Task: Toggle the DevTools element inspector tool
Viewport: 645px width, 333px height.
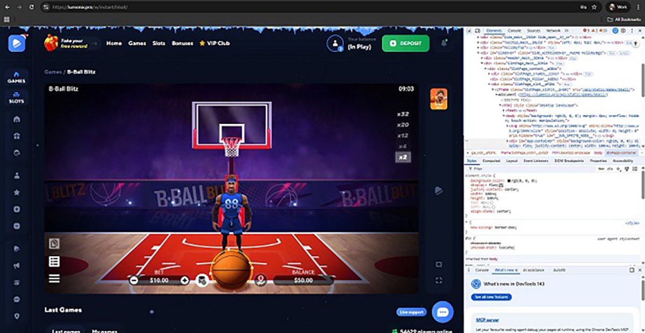Action: coord(469,31)
